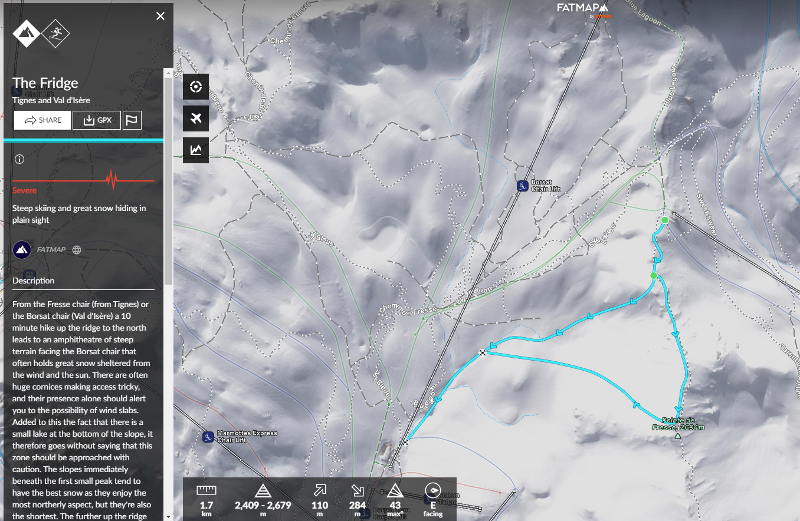This screenshot has width=800, height=521.
Task: Select the Marmottes Express Chair Lift icon
Action: [208, 437]
